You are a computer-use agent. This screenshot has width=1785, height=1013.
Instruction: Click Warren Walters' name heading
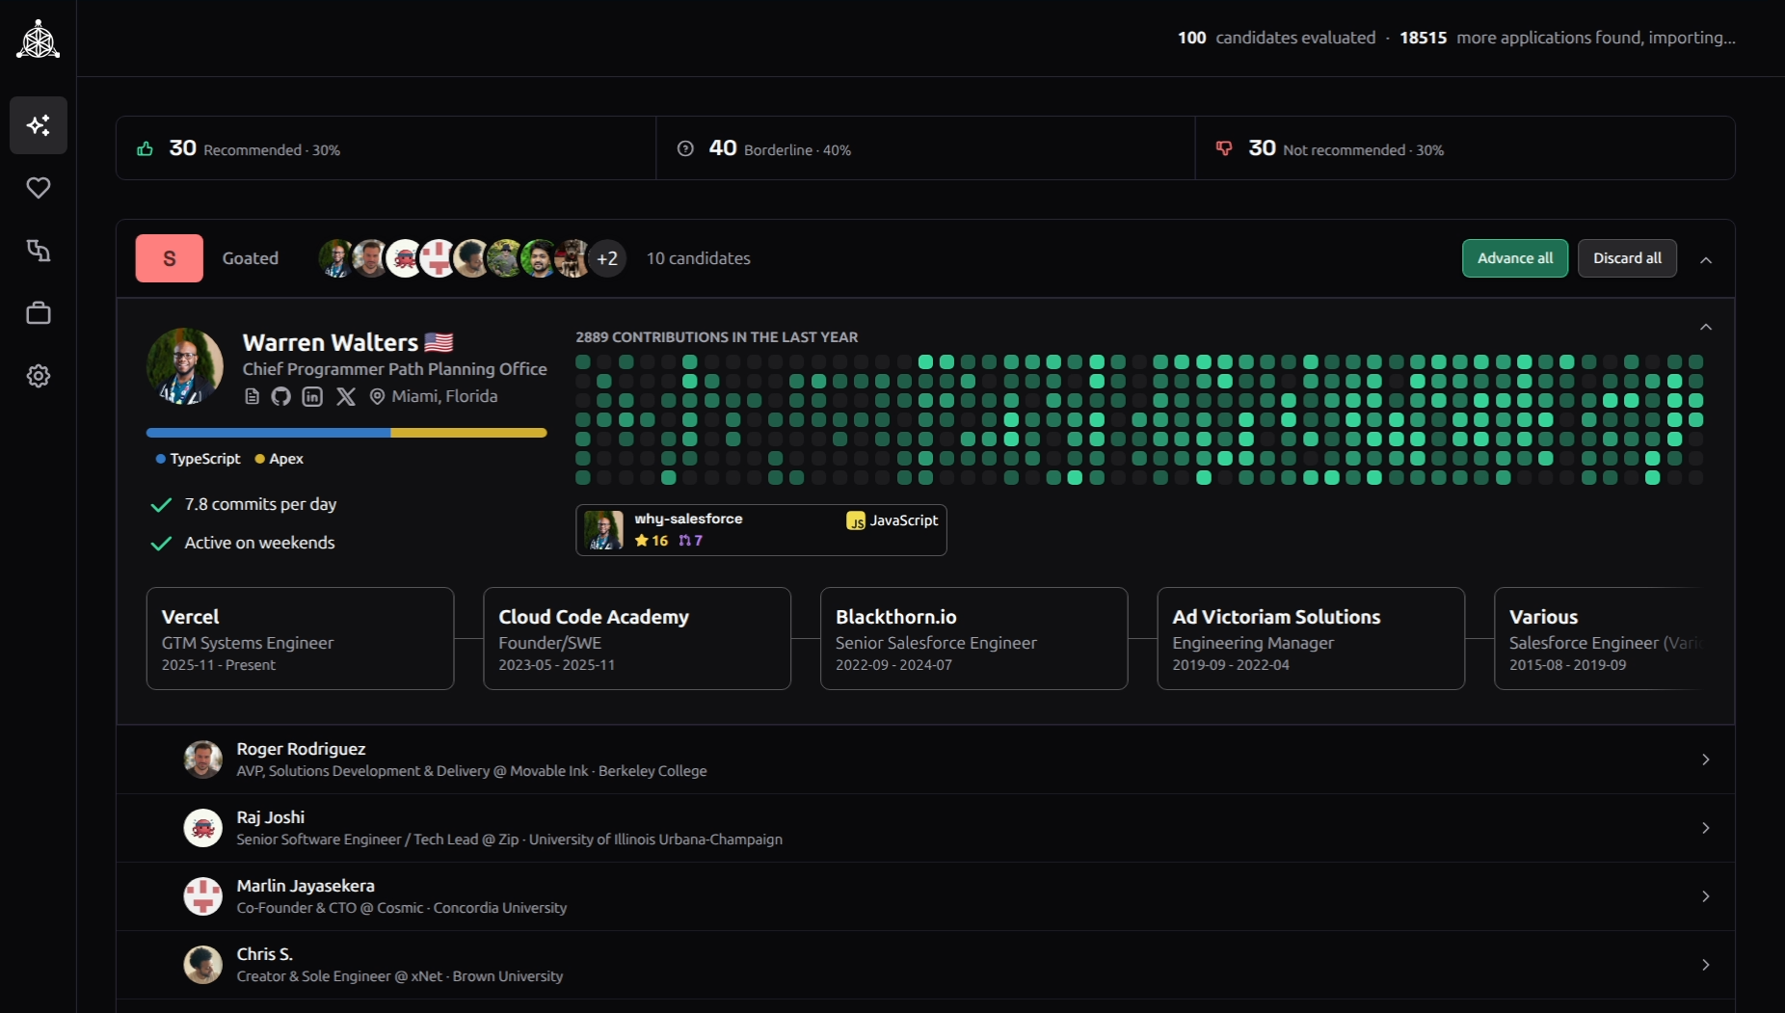coord(331,342)
